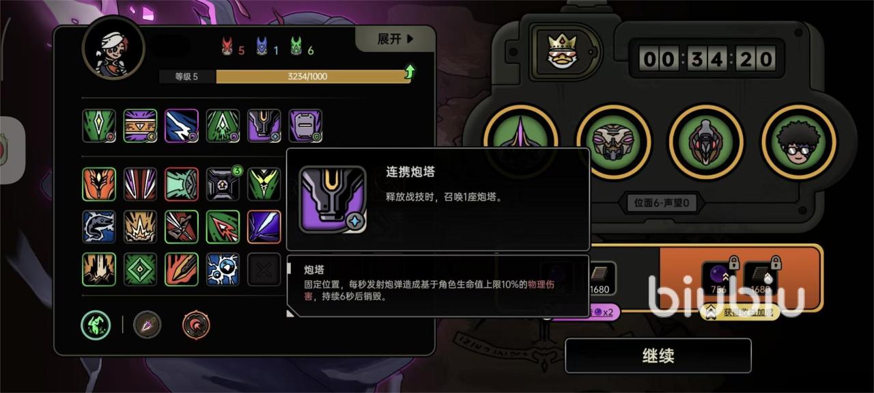Select the purple dagger round icon
Screen dimensions: 874x393
pyautogui.click(x=147, y=324)
